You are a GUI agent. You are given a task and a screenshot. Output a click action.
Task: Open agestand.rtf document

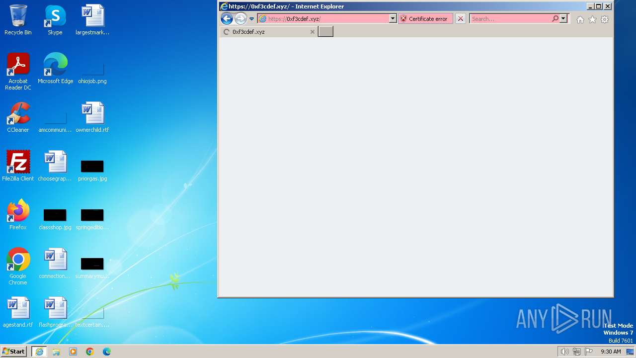[x=18, y=312]
